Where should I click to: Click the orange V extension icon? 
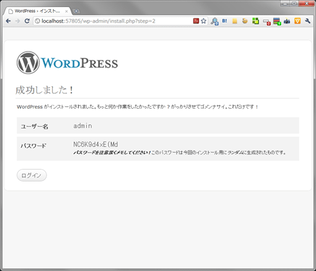297,21
